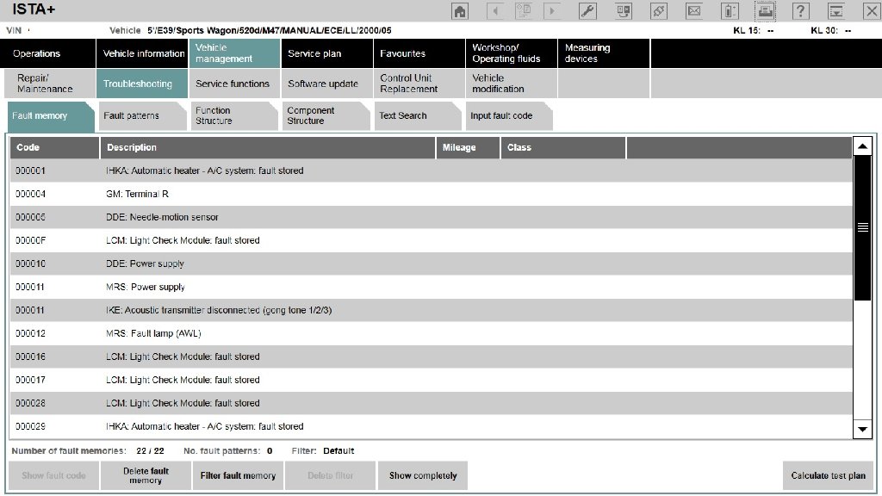
Task: Click the fault list up arrow
Action: tap(862, 146)
